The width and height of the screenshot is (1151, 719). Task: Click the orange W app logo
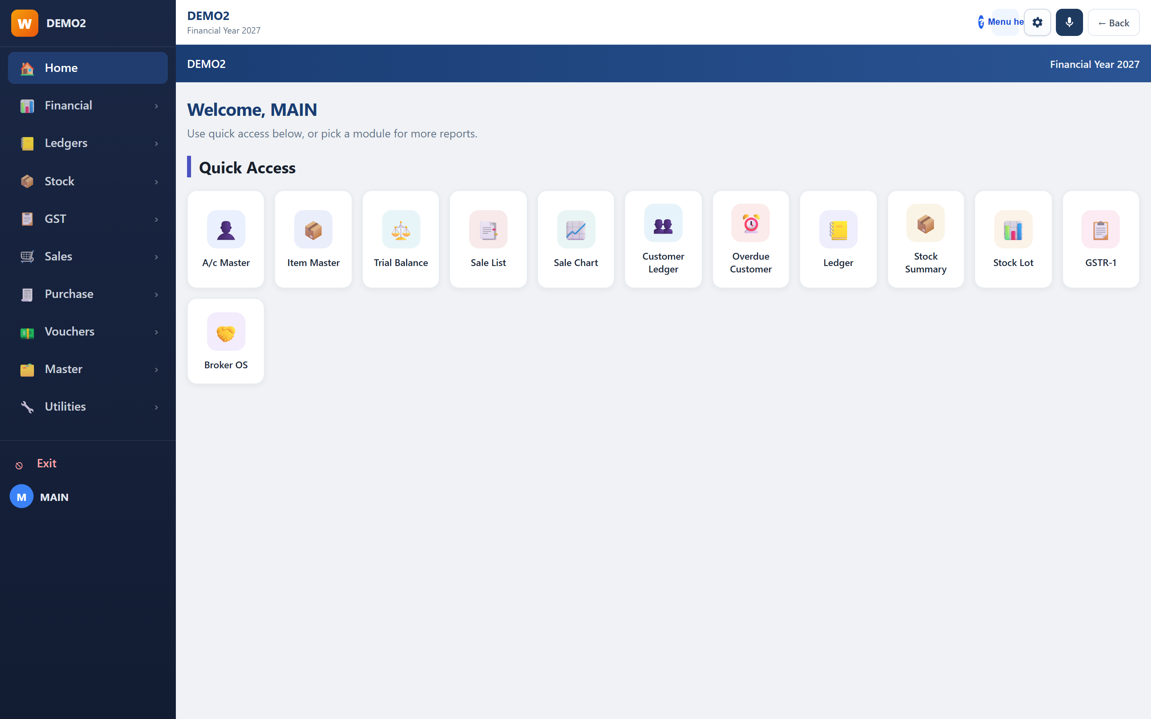click(25, 23)
